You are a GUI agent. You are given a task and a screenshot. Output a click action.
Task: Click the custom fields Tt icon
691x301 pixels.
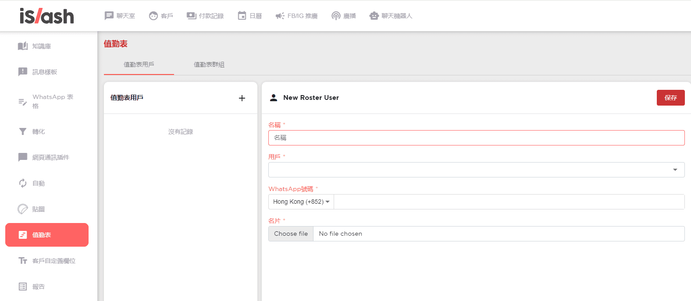[x=23, y=261]
